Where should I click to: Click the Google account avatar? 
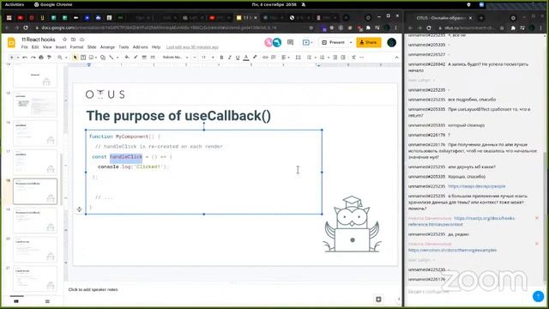point(391,42)
